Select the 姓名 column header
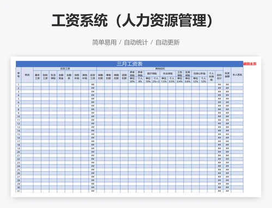Screen dimensions: 272x208 [x=27, y=75]
